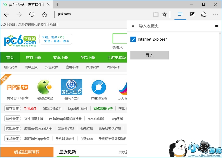222x158 pixels.
Task: Toggle the Hub panel icon
Action: 181,14
